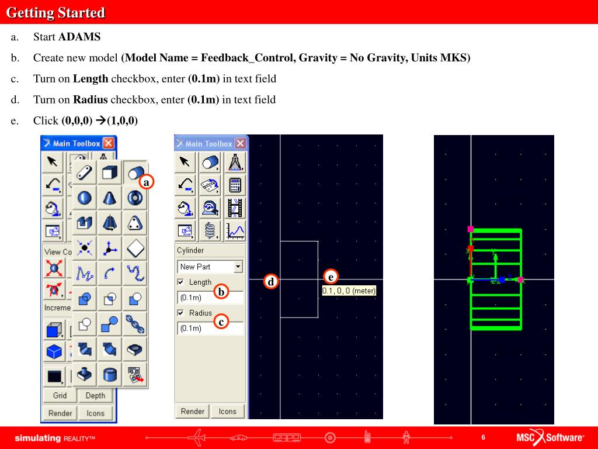
Task: Click the 'Cylinder' label text
Action: click(x=190, y=250)
